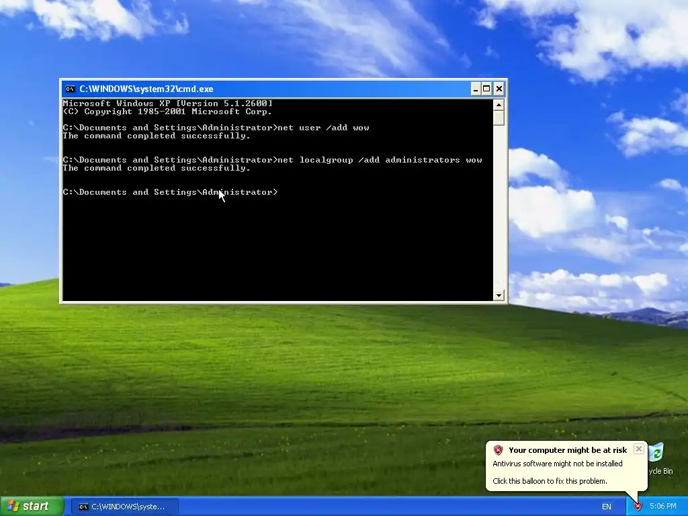Open the EN language bar indicator
The width and height of the screenshot is (688, 516).
607,507
